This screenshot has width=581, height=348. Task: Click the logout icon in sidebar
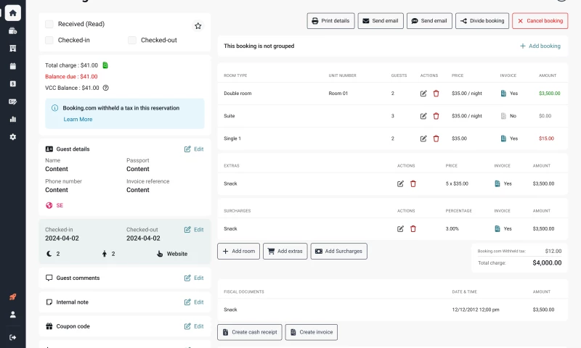13,337
